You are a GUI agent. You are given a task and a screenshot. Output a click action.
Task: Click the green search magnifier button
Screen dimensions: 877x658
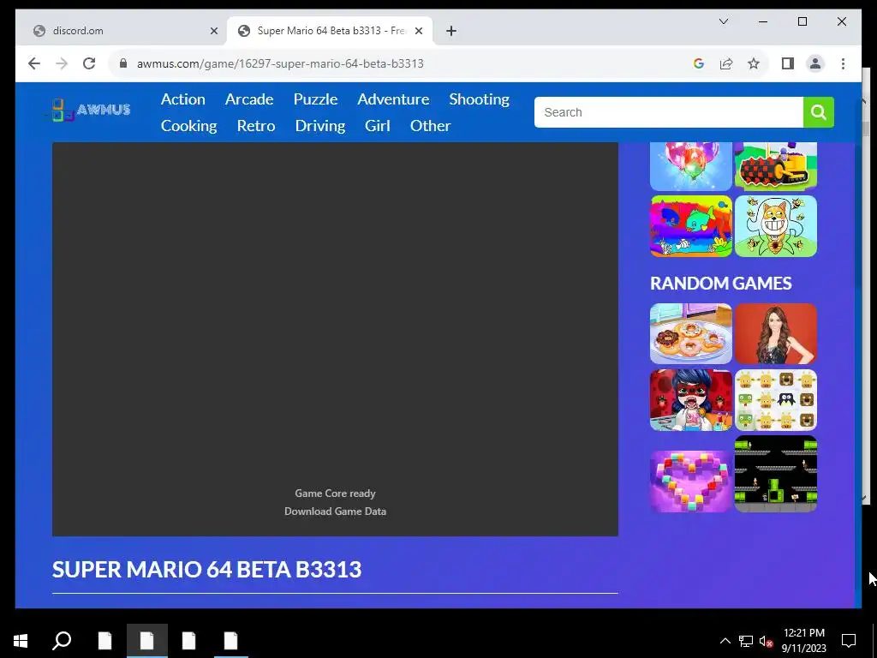click(818, 112)
